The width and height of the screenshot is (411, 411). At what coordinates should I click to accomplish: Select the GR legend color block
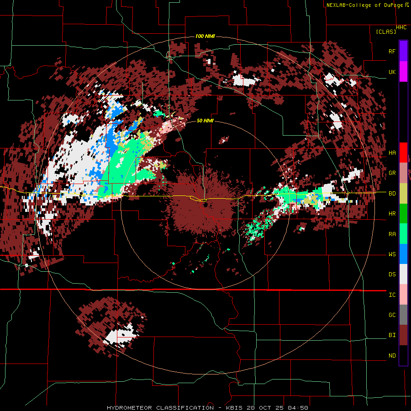point(403,173)
